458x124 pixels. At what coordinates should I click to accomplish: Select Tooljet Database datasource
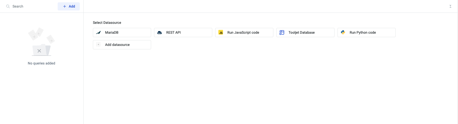[x=305, y=33]
